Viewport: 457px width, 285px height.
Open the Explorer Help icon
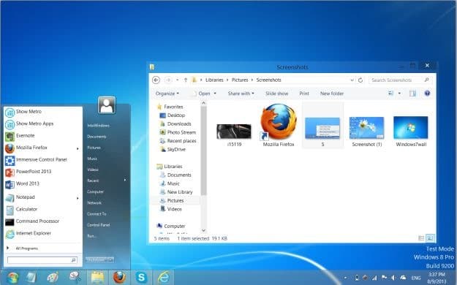pos(427,94)
